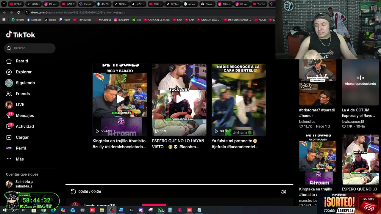Open the Ahora reproduciendo video card
381x214 pixels.
click(x=360, y=83)
